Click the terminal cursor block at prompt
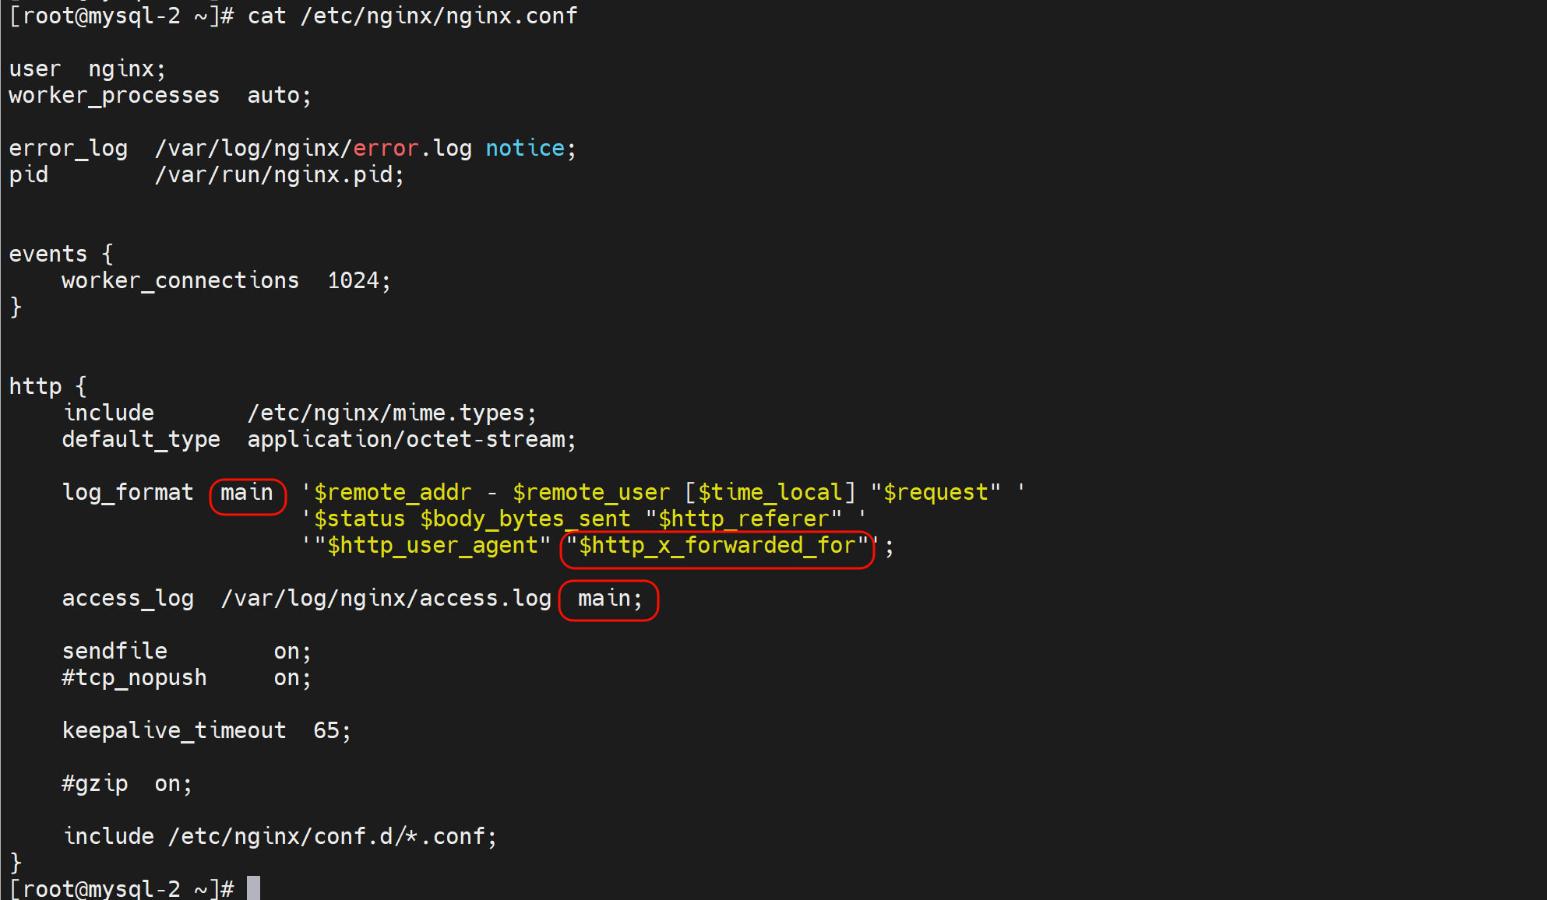1547x900 pixels. click(x=253, y=888)
